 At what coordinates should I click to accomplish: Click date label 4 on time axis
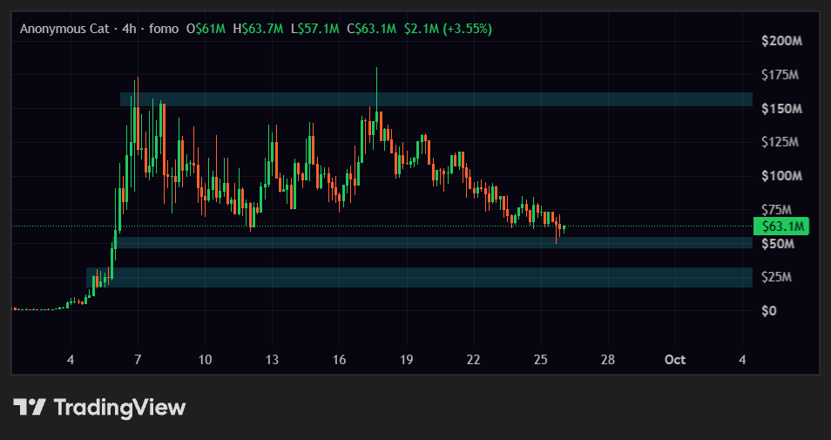click(x=71, y=360)
